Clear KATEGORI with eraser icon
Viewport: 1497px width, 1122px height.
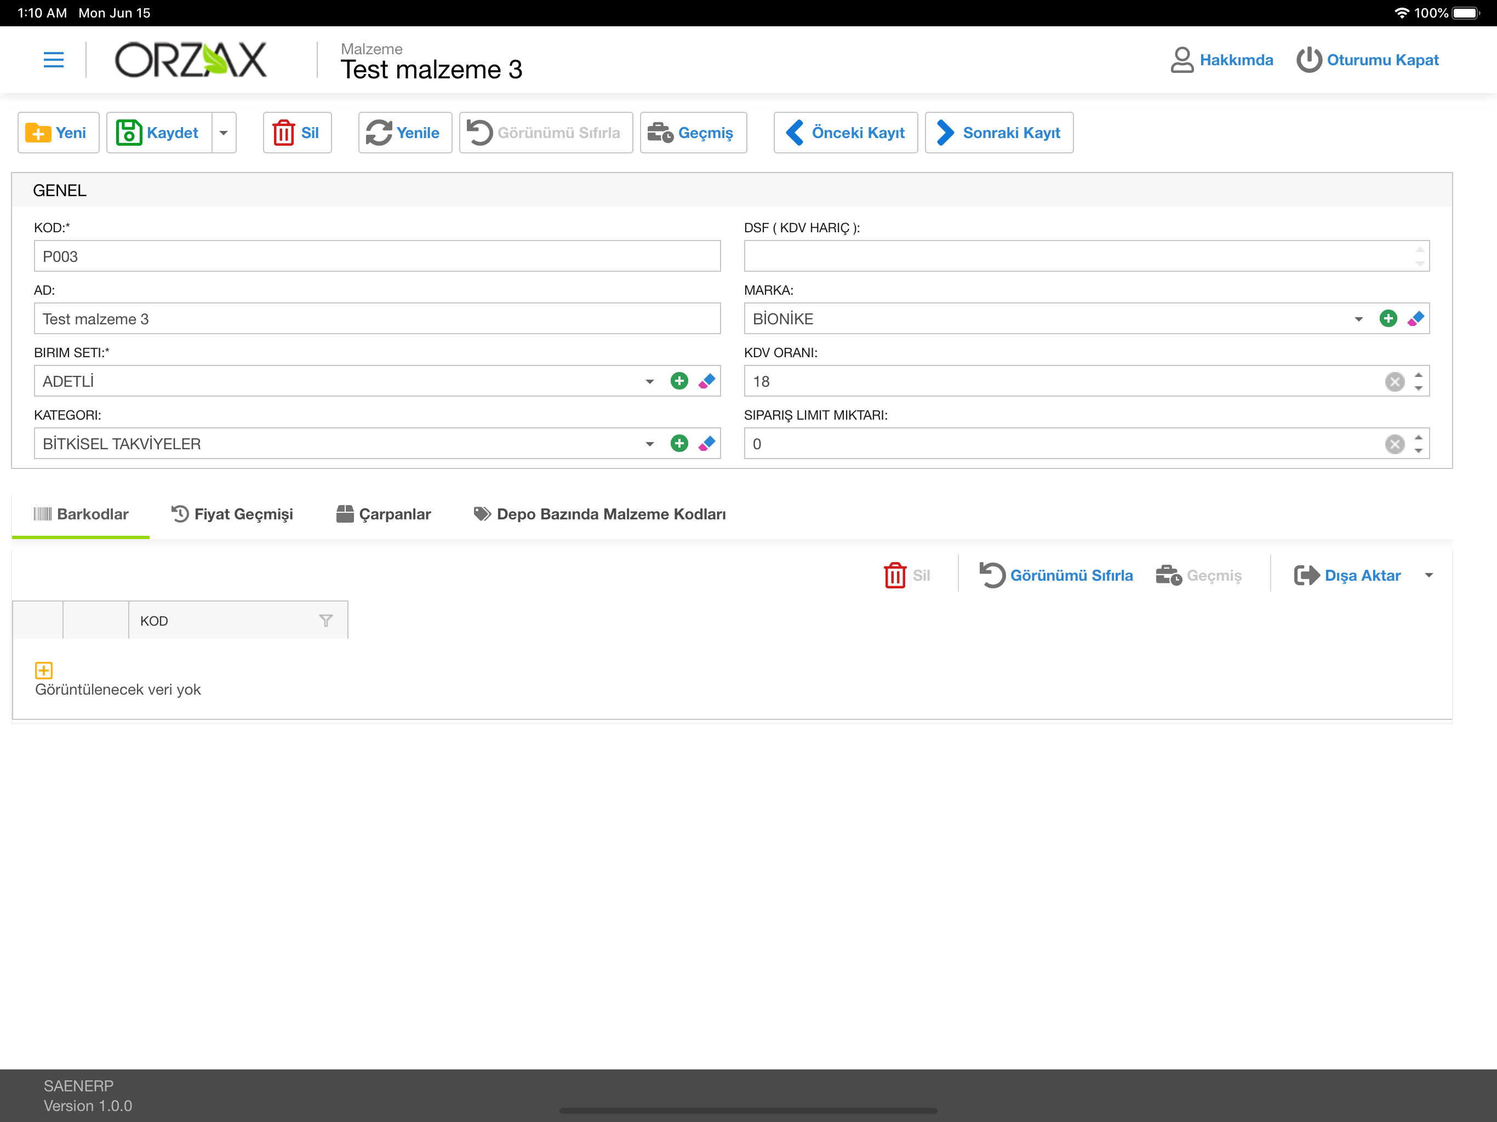706,443
